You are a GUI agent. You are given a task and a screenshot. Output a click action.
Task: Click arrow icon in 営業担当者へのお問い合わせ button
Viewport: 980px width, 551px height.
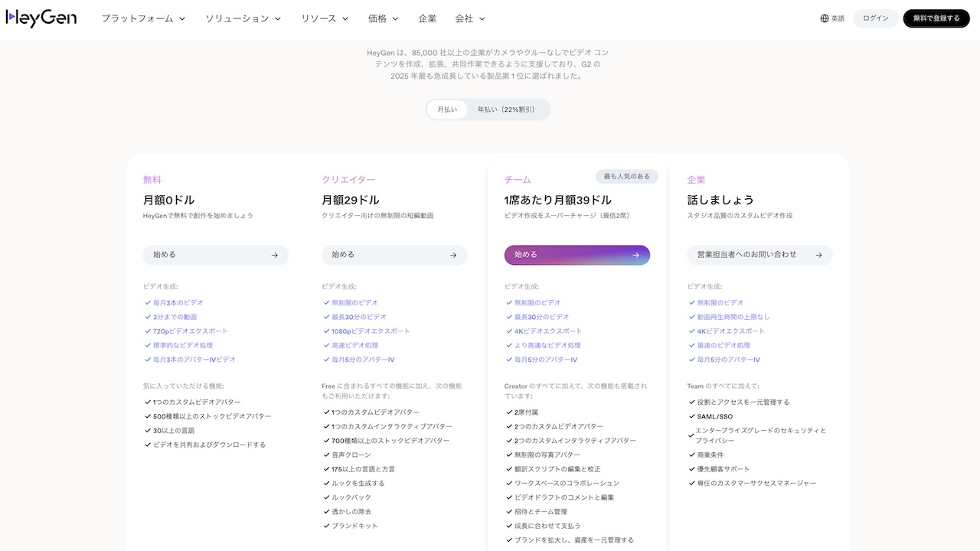[818, 255]
